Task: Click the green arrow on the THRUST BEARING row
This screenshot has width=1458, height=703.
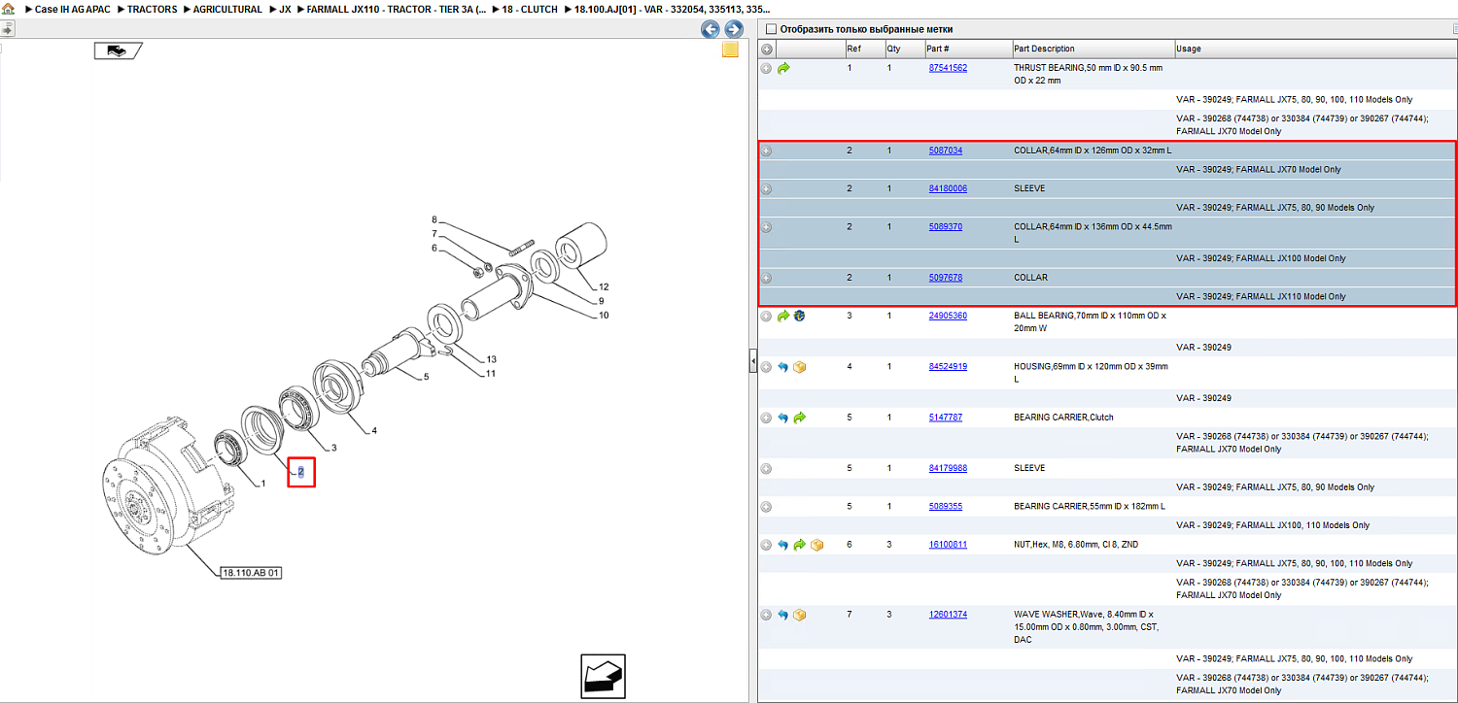Action: coord(783,69)
